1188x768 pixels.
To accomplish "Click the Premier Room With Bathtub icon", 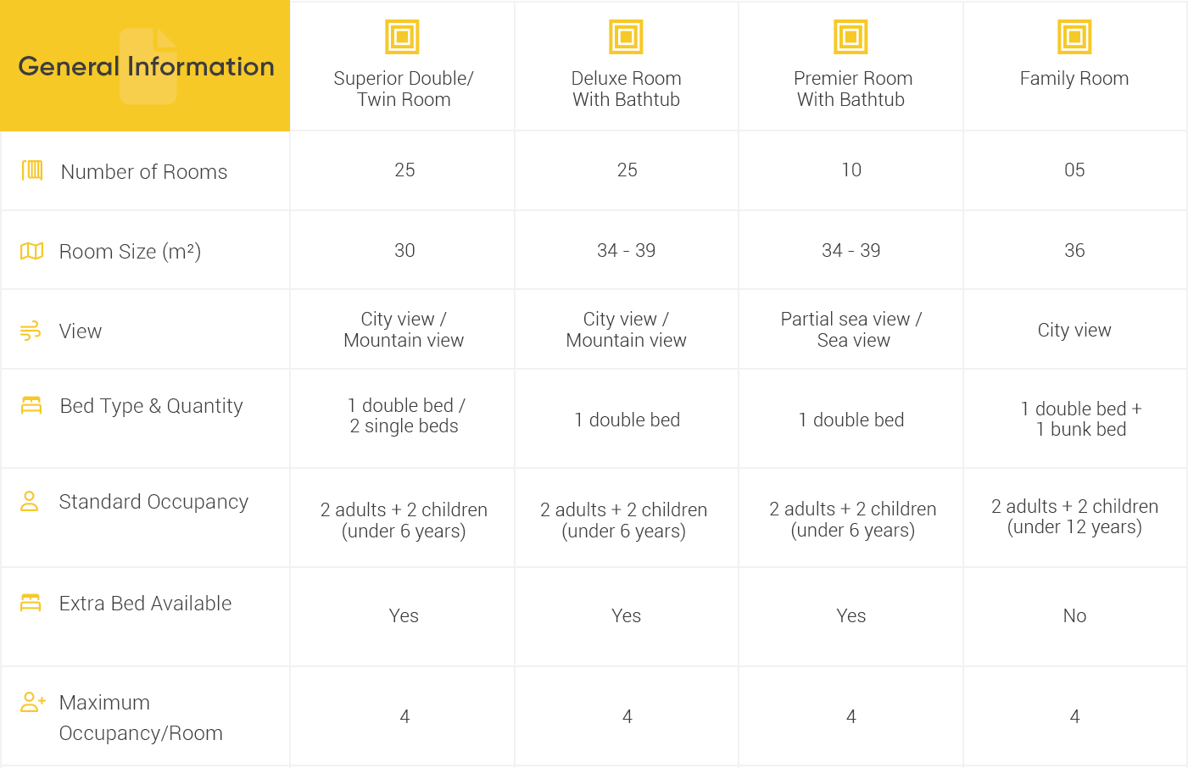I will pos(851,37).
